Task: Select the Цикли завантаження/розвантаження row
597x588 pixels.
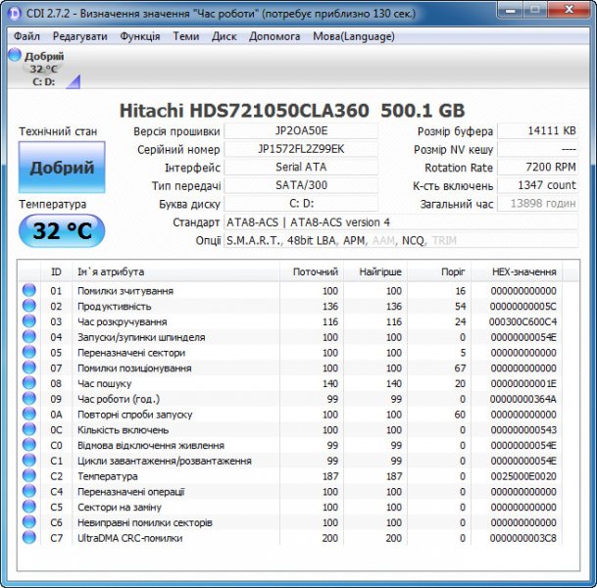Action: pos(289,461)
